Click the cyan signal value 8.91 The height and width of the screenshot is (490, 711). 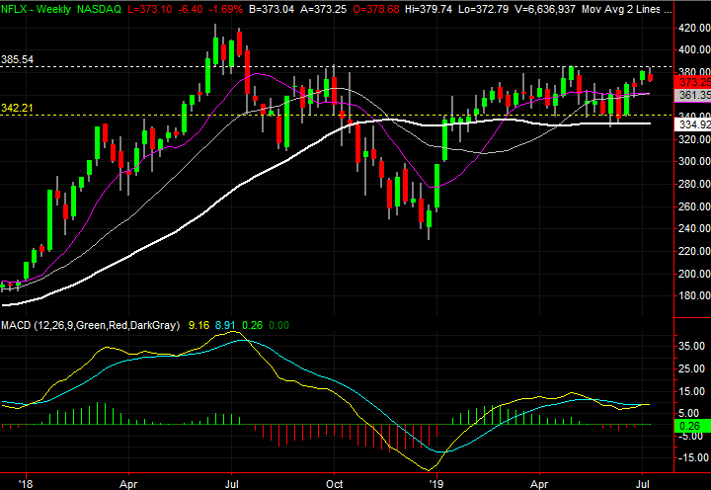coord(225,325)
